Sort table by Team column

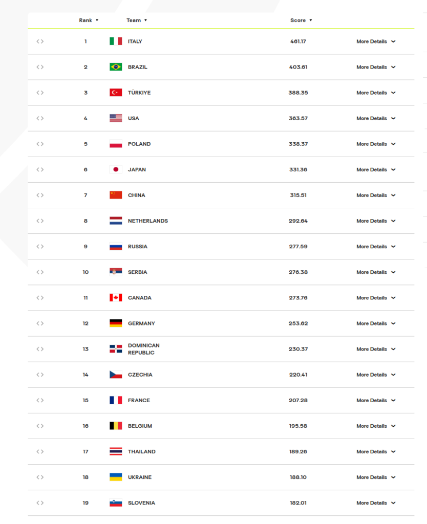pos(137,20)
